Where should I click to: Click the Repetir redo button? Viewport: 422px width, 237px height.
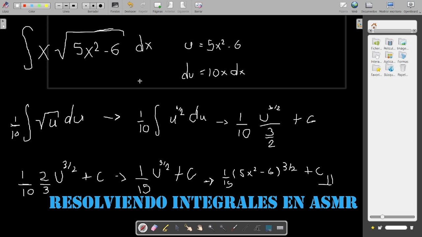[143, 7]
